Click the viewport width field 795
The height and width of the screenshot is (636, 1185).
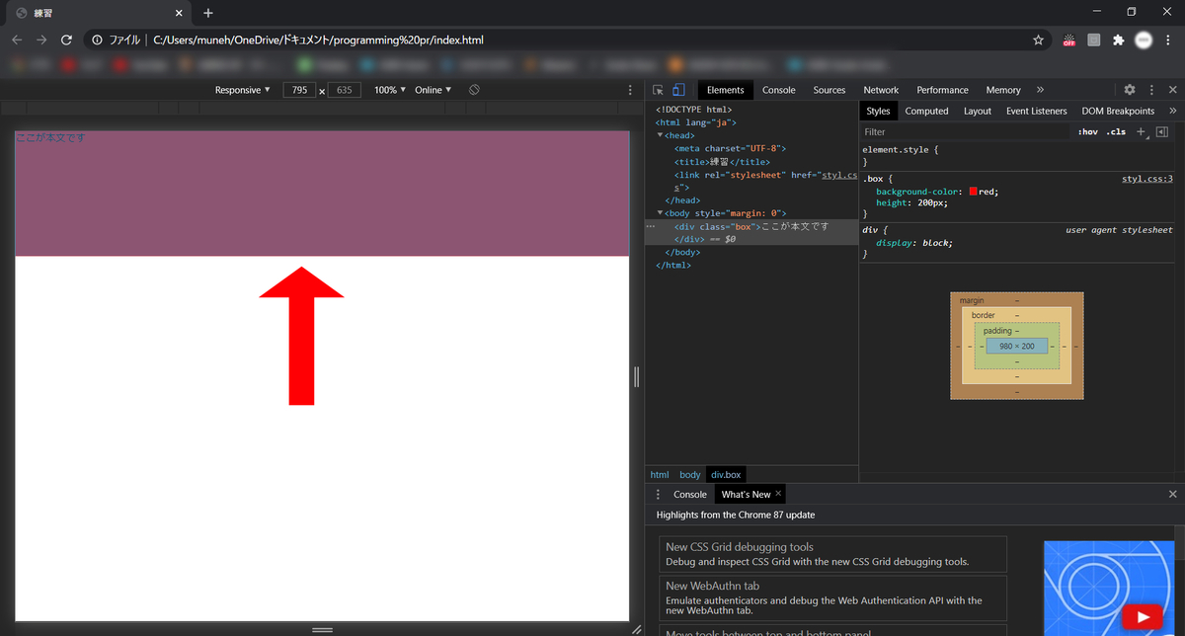299,90
